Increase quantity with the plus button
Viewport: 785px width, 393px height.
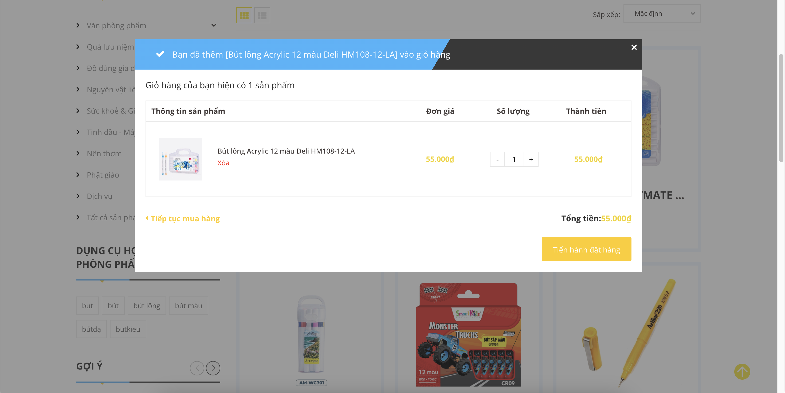(x=531, y=159)
